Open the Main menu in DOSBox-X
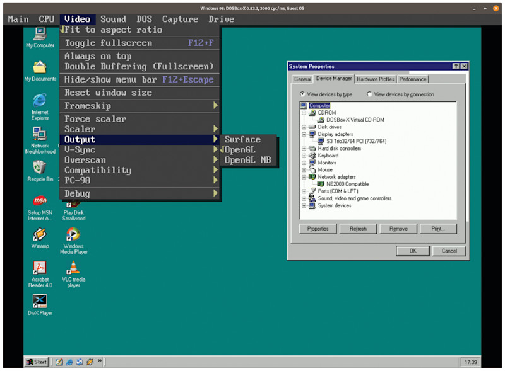Image resolution: width=505 pixels, height=371 pixels. coord(18,20)
